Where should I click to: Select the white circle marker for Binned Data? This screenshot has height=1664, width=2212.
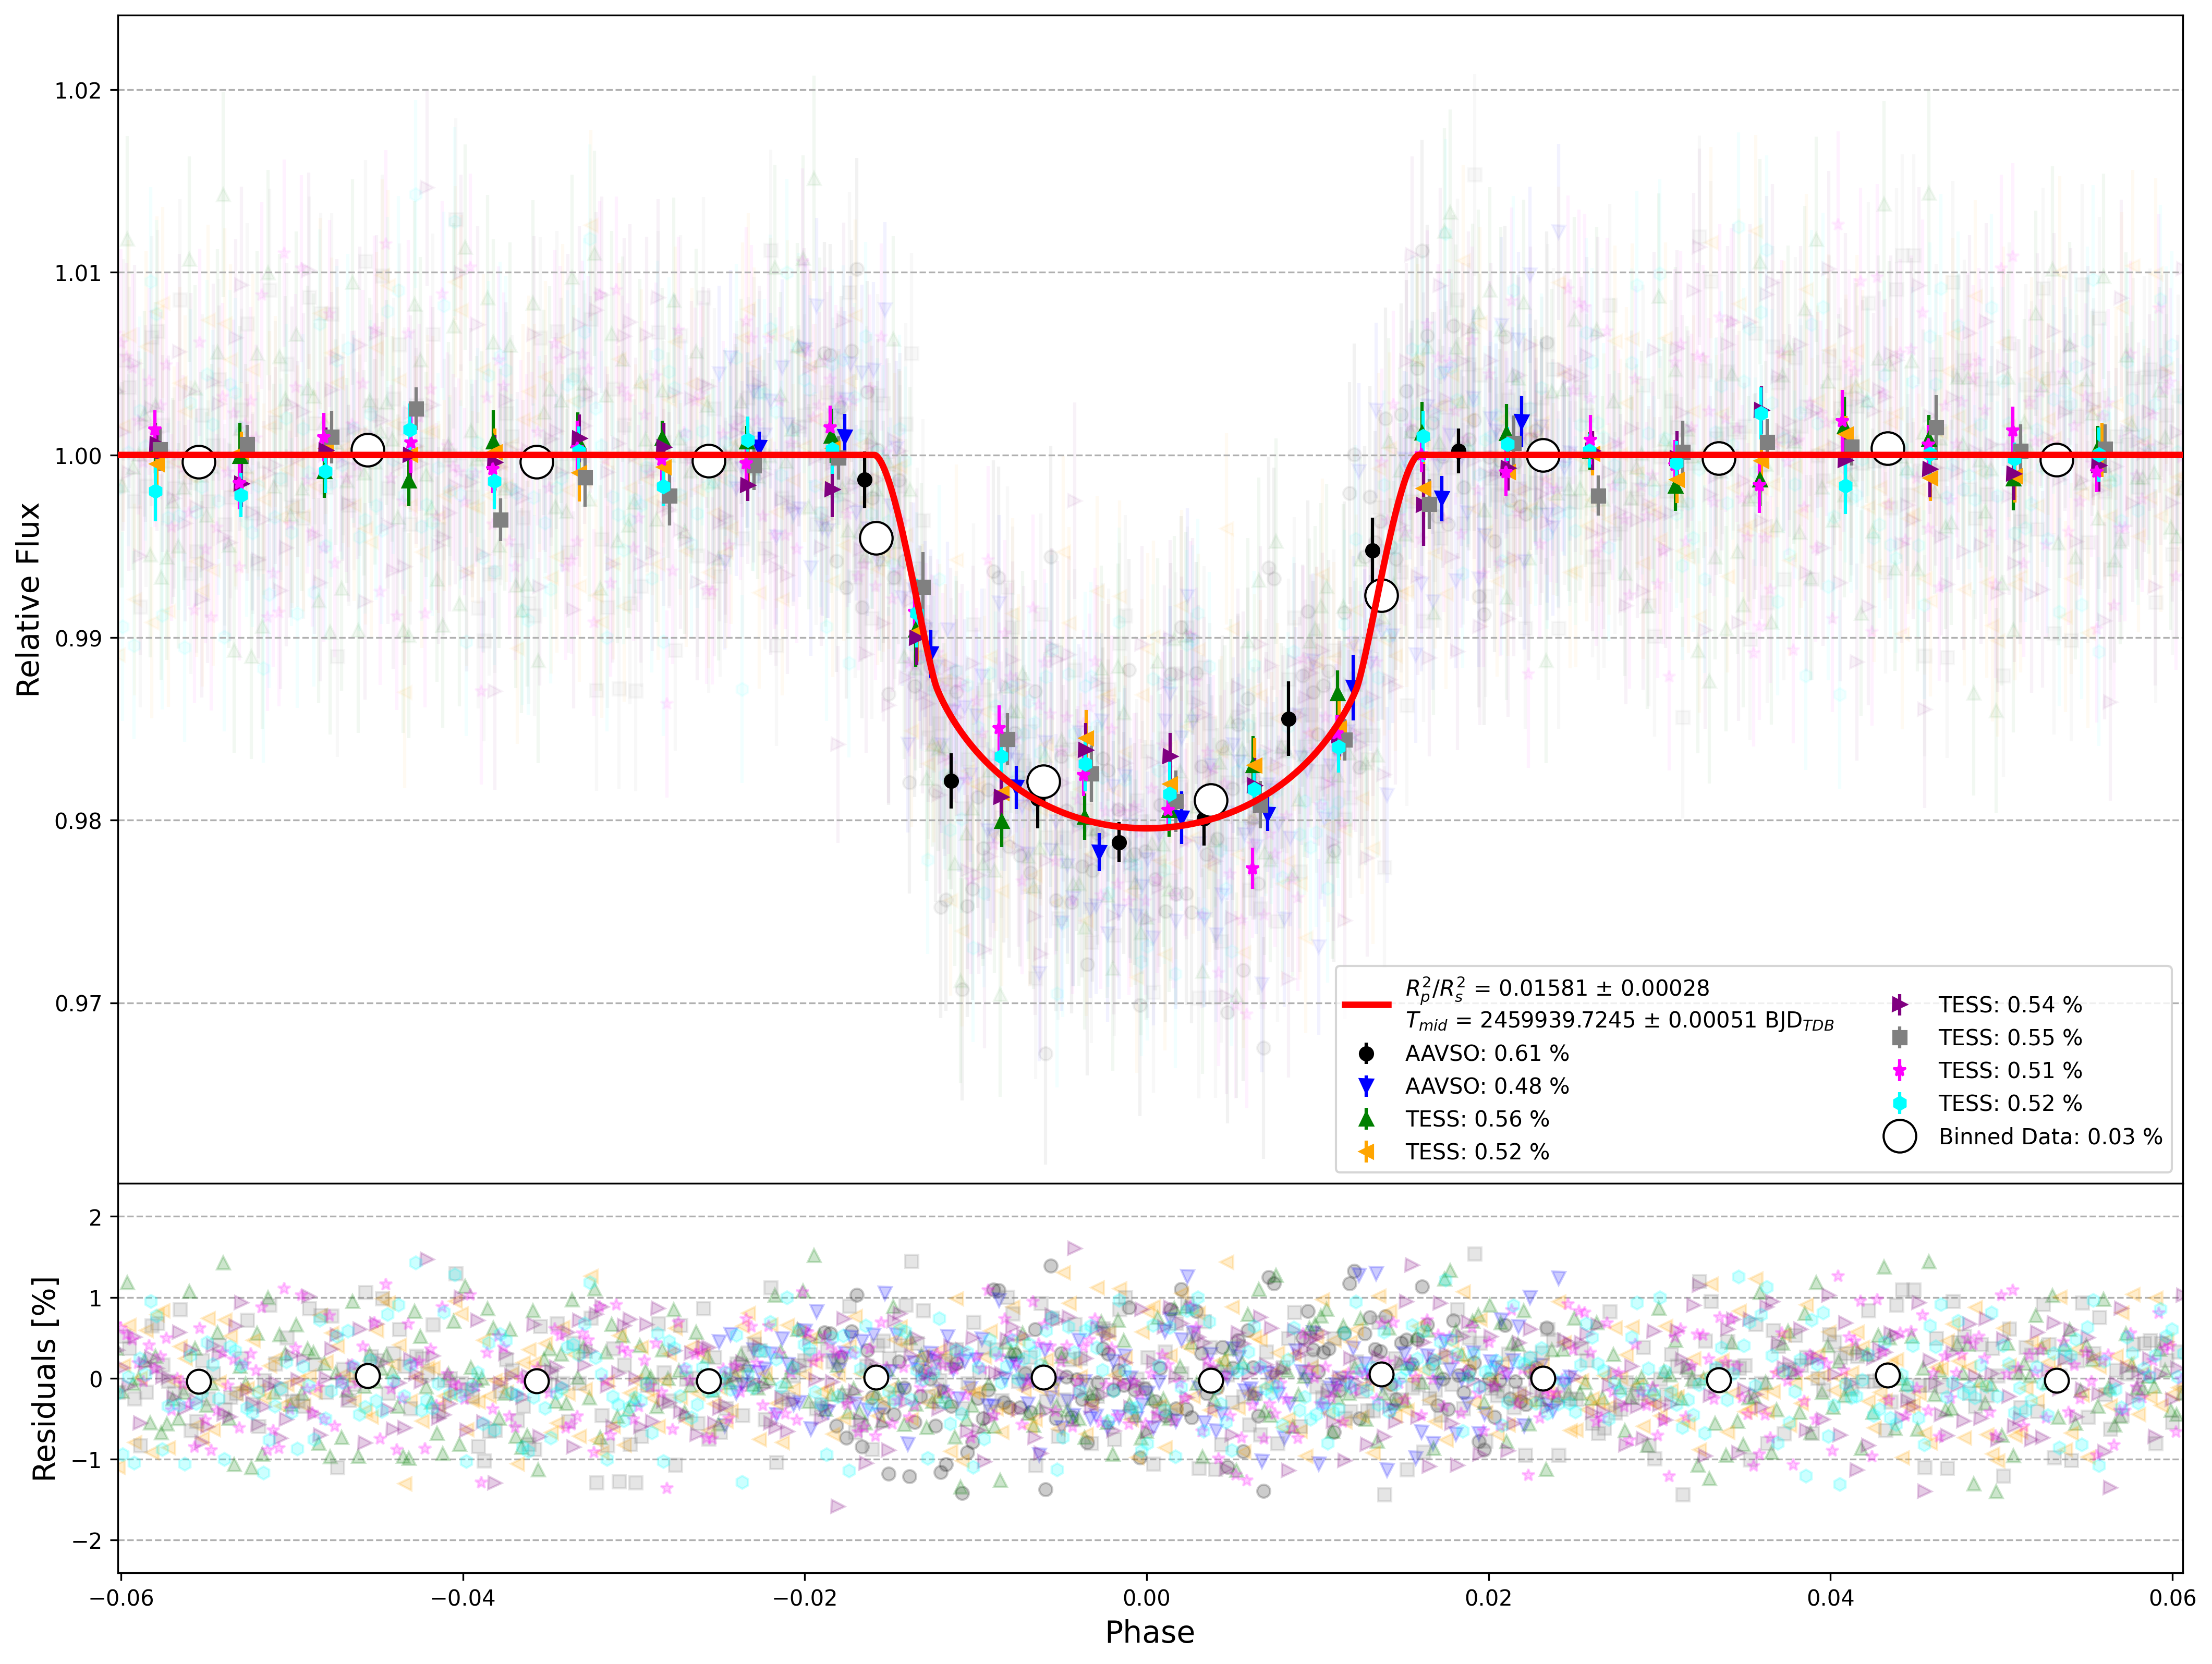1899,1136
